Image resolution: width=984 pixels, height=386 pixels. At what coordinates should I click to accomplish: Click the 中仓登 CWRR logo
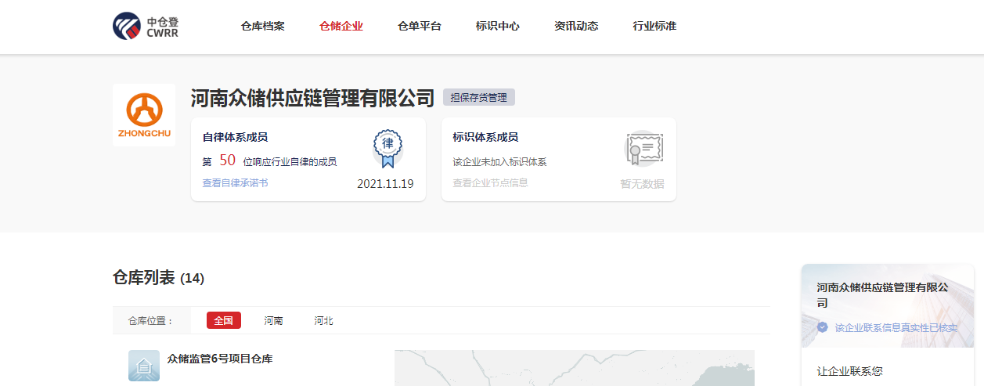(x=146, y=26)
